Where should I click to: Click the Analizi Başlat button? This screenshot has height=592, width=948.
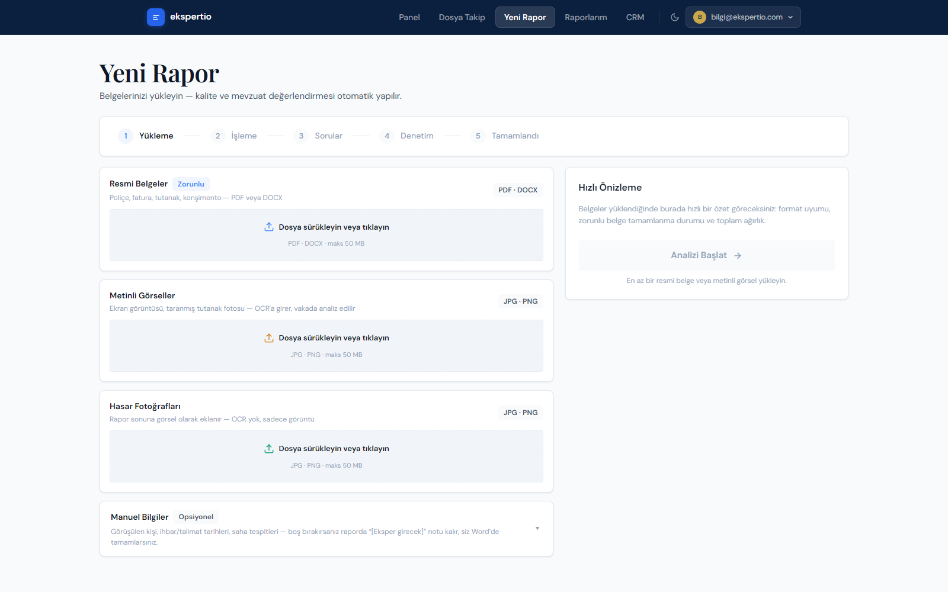pos(706,255)
